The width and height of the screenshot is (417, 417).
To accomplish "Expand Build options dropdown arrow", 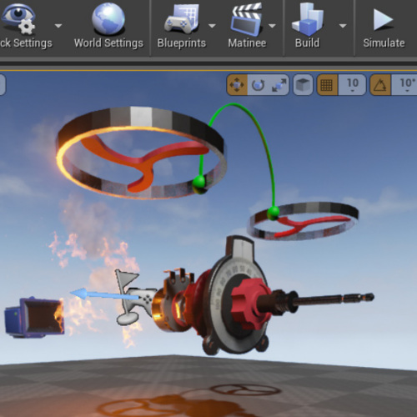I will point(343,26).
